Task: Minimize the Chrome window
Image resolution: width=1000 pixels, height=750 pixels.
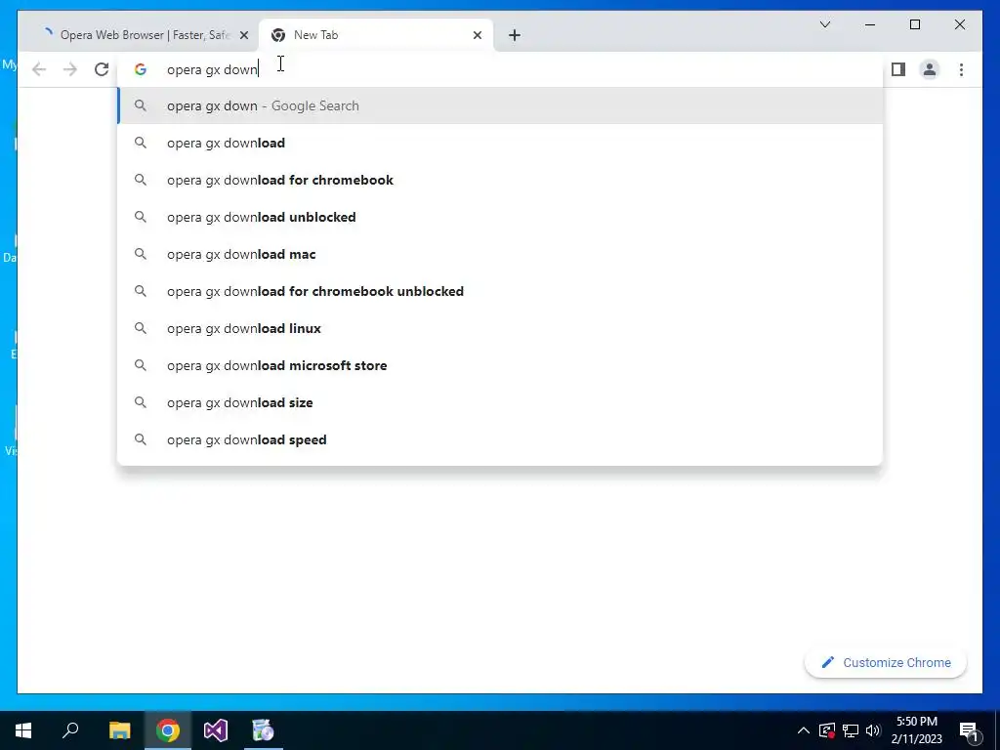Action: click(870, 24)
